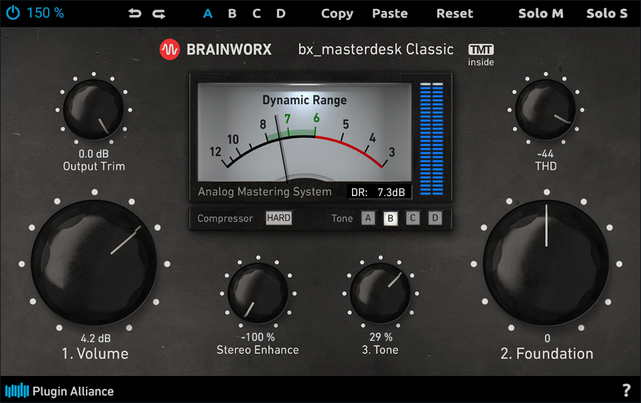Toggle the plugin power bypass icon
Screen dimensions: 641x403
click(13, 13)
